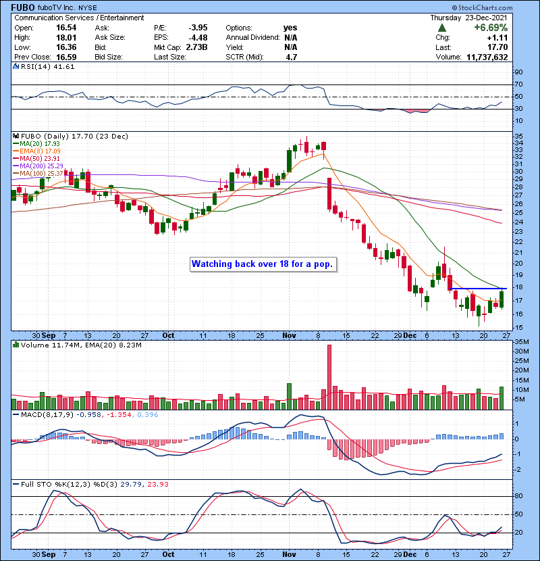This screenshot has height=561, width=540.
Task: Click the P/E value -3.95
Action: click(198, 28)
